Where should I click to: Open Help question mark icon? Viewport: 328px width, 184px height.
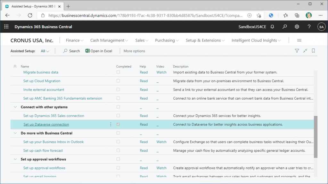(x=309, y=27)
